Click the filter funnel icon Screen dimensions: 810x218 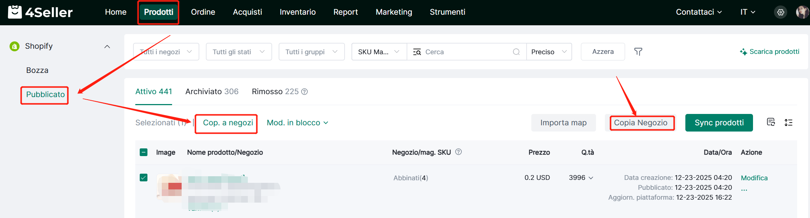pos(638,52)
